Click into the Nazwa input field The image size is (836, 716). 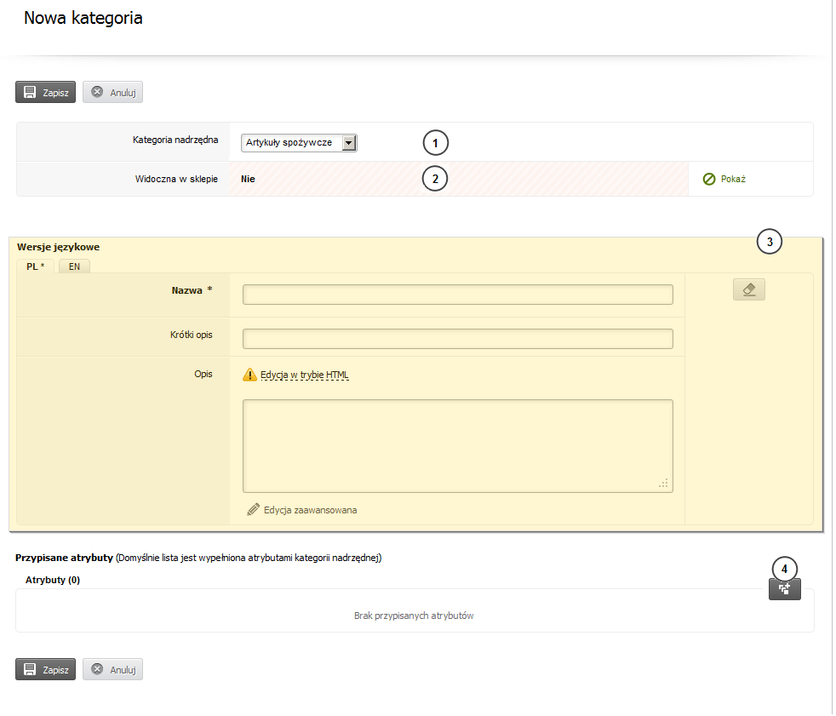tap(457, 295)
